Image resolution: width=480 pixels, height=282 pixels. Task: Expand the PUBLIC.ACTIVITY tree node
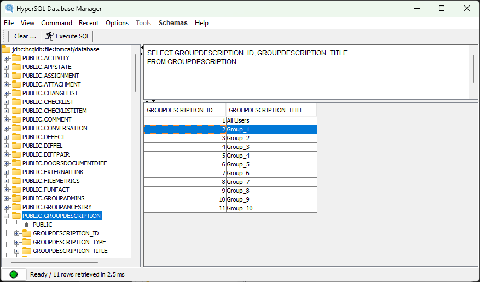(6, 58)
